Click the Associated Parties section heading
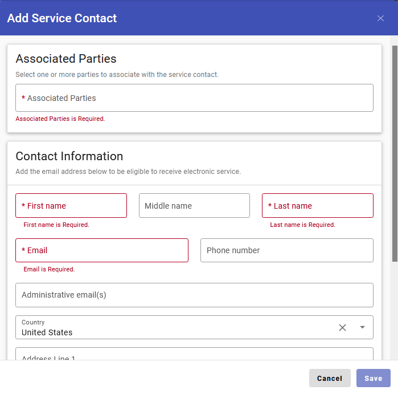Viewport: 398px width, 394px height. point(66,59)
